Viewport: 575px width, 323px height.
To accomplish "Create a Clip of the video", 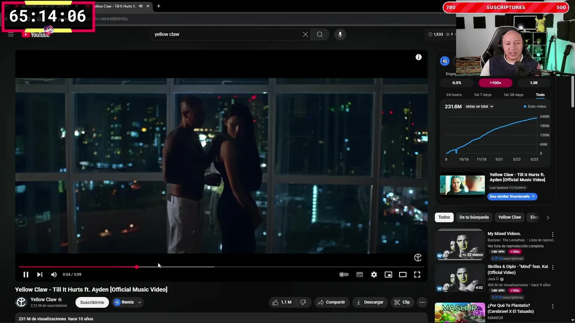I will point(402,302).
